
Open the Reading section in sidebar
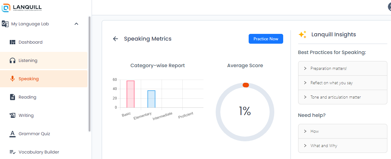(27, 97)
